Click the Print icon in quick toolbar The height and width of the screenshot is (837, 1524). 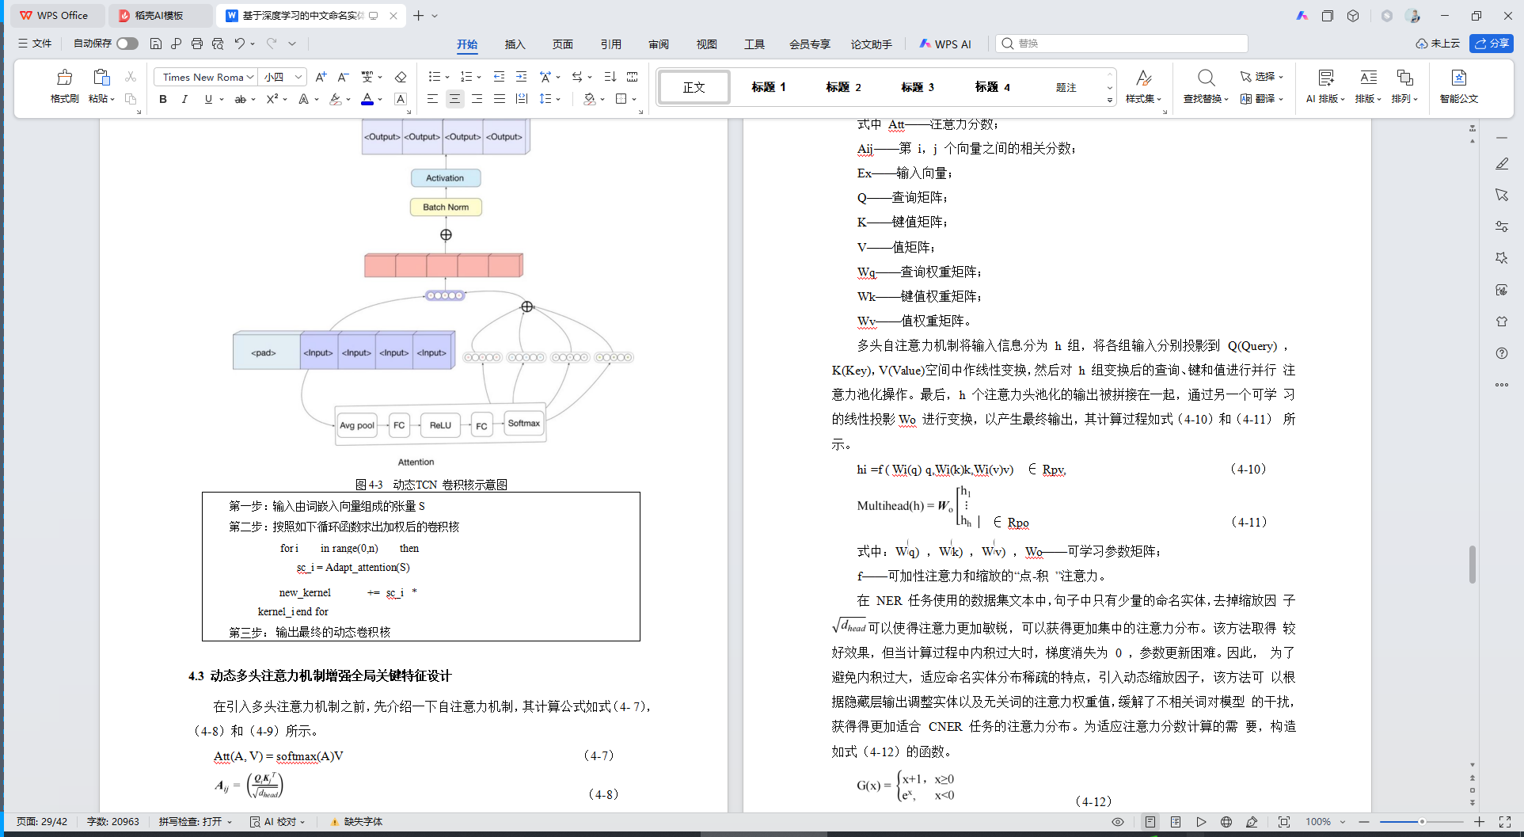coord(197,44)
